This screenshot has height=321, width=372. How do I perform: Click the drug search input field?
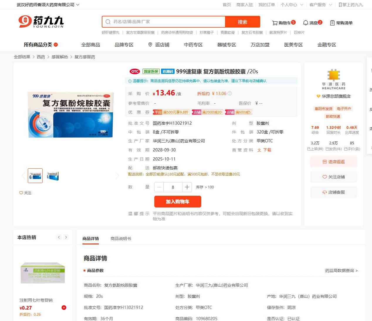[167, 22]
